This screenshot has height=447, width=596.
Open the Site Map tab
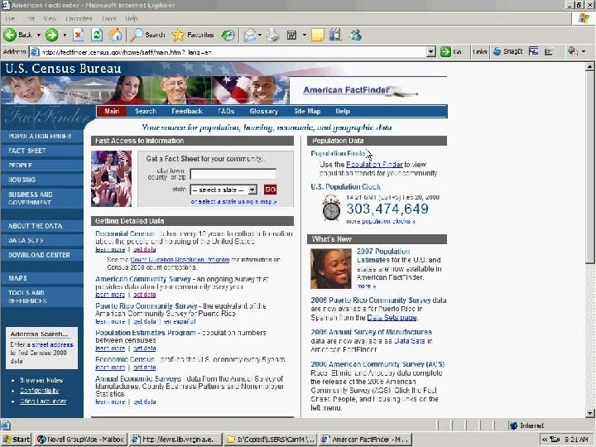click(307, 112)
